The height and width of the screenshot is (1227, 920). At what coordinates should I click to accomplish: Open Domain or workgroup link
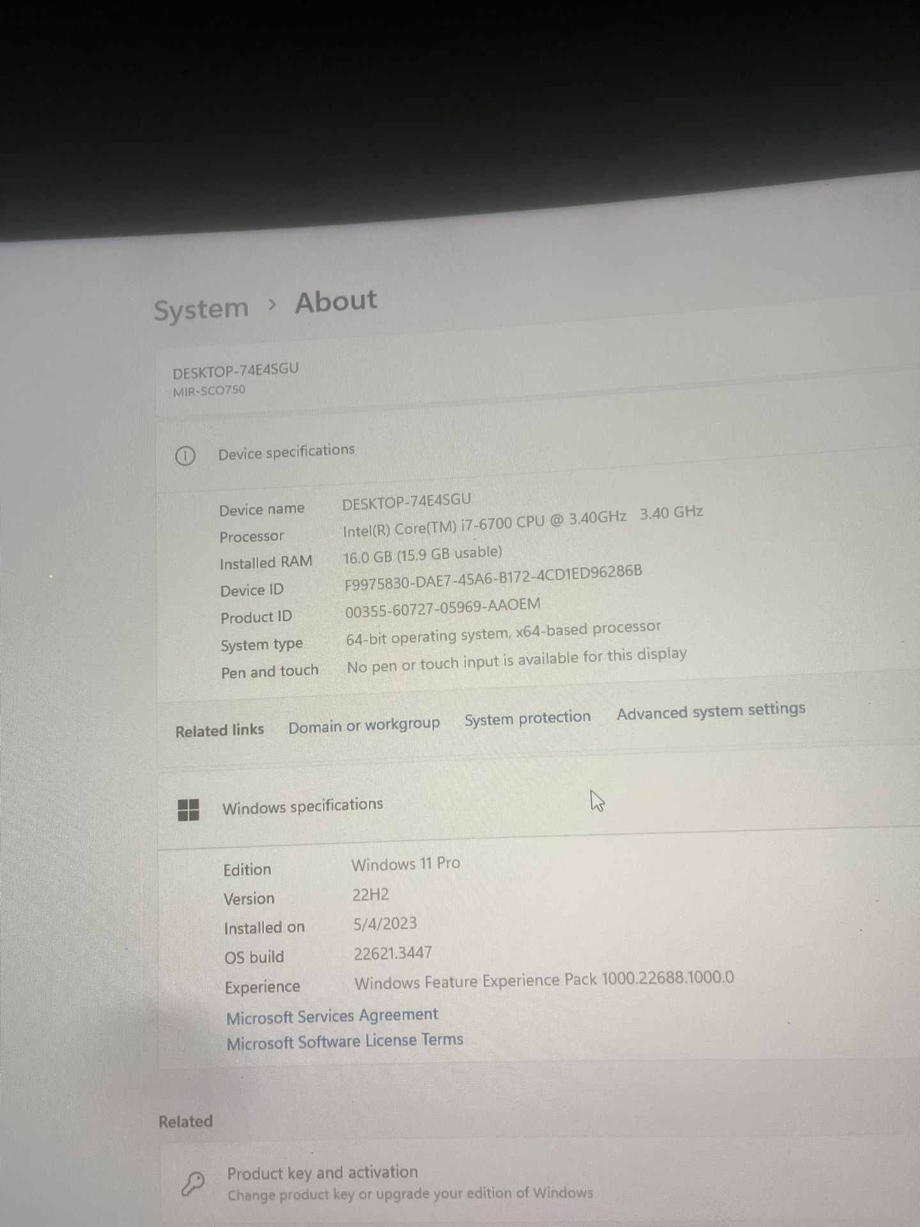coord(364,725)
